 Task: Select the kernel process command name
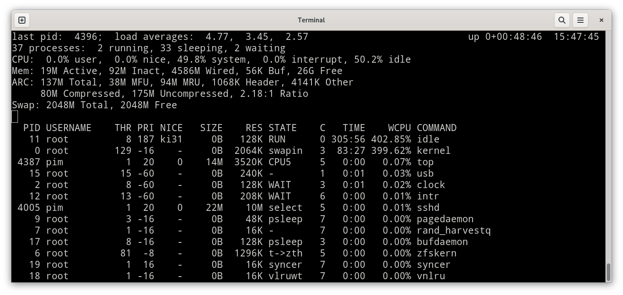pos(433,151)
